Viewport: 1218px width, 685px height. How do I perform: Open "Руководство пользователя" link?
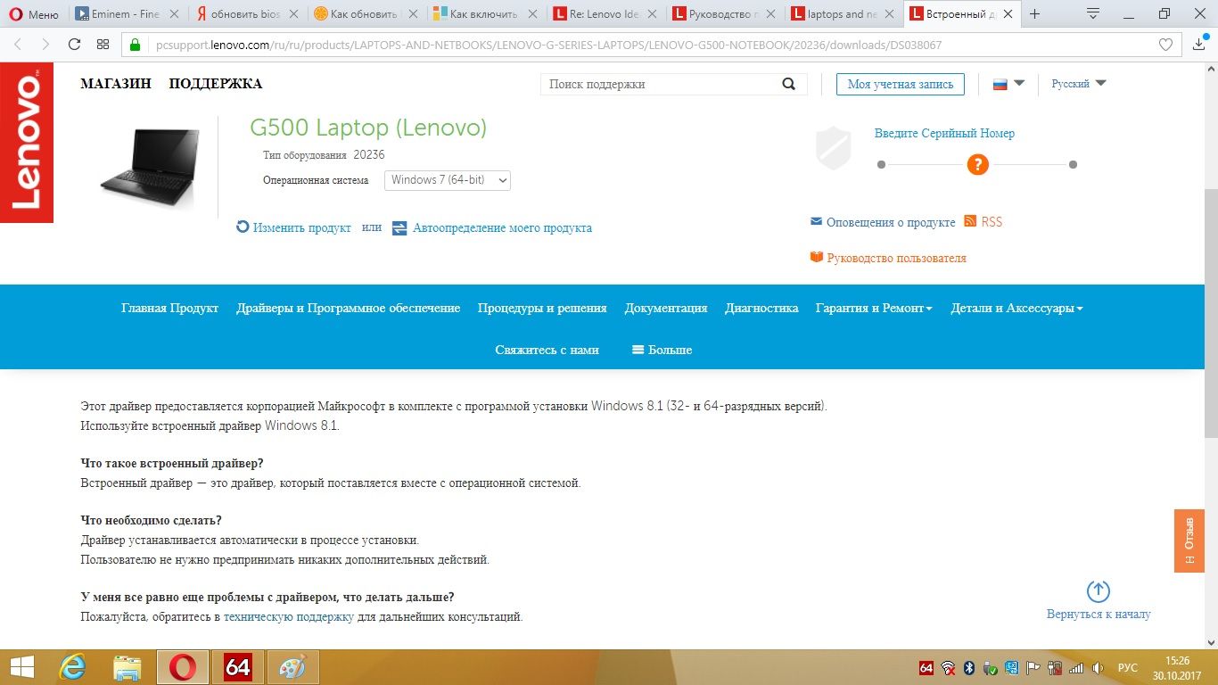pos(888,258)
